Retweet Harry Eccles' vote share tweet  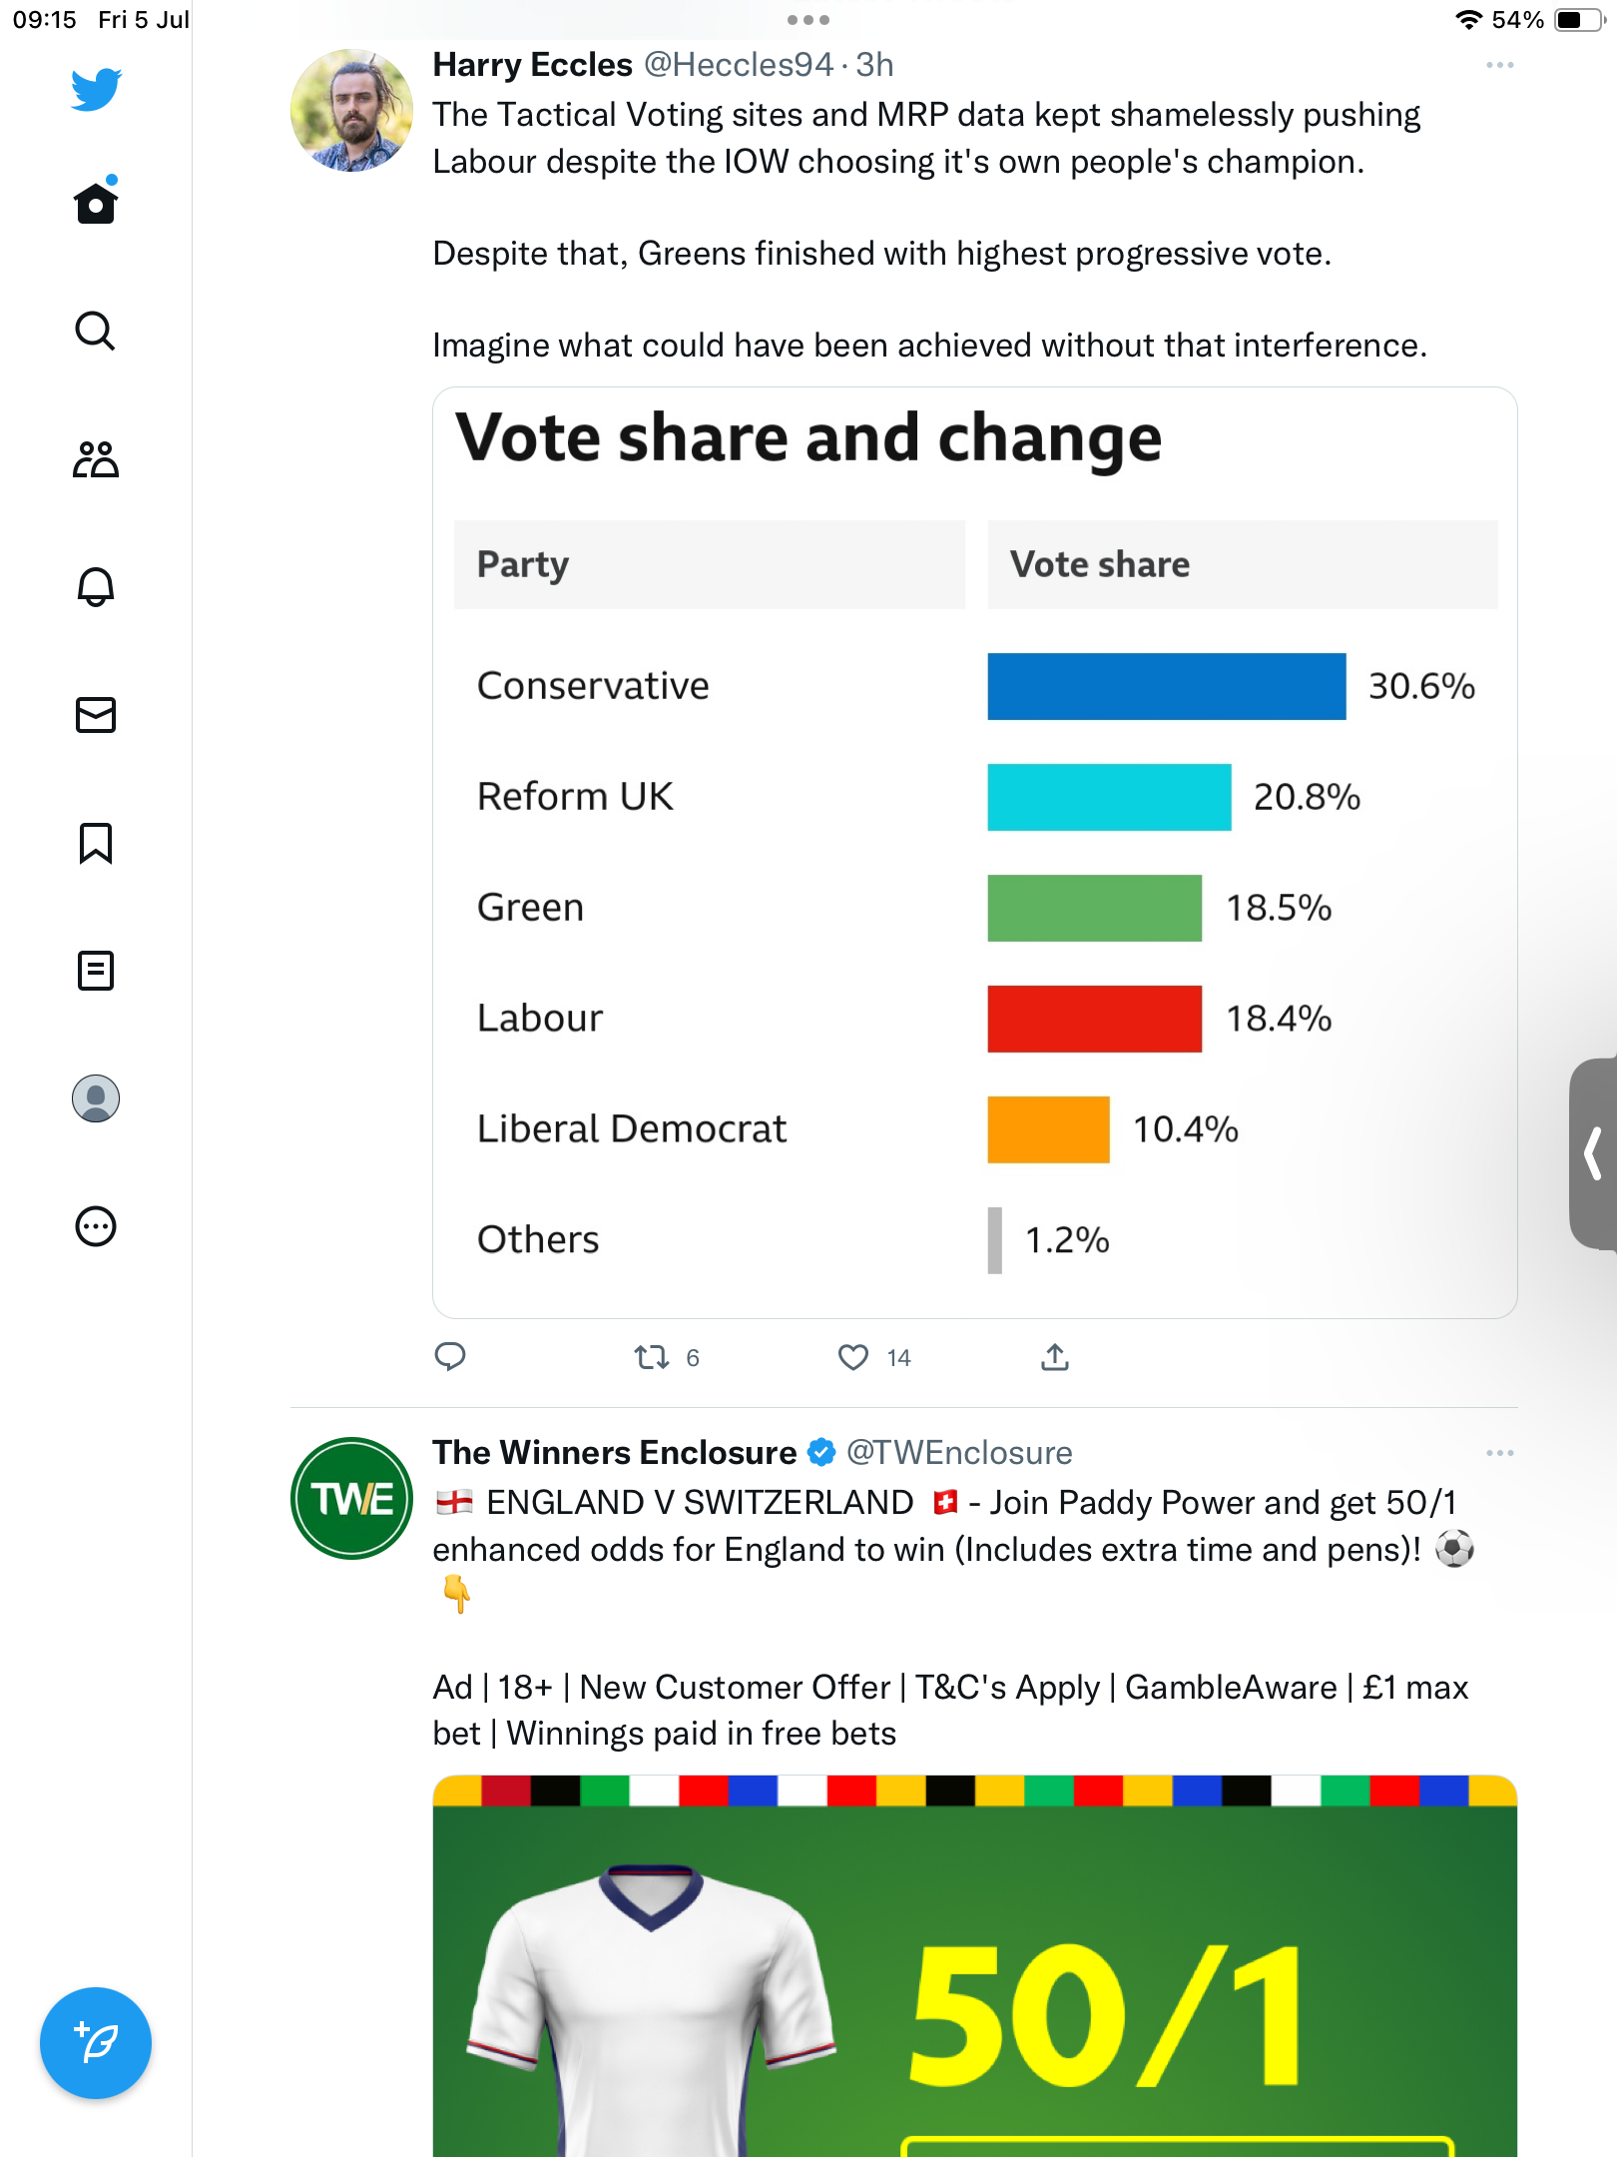point(652,1357)
